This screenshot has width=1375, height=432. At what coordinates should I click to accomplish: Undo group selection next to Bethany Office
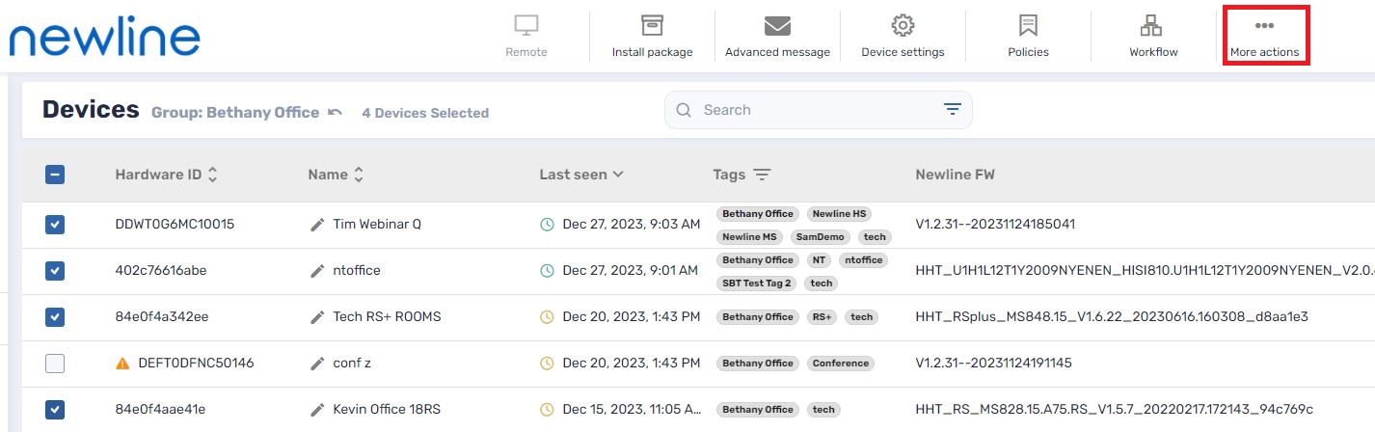pos(335,112)
